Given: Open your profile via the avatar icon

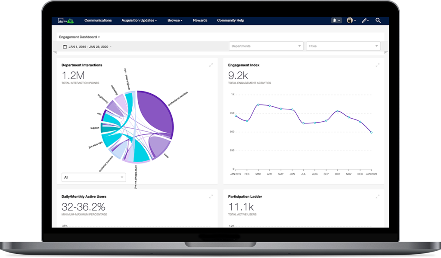Looking at the screenshot, I should pos(350,20).
